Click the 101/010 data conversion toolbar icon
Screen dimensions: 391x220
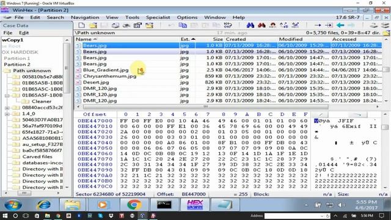pos(228,25)
